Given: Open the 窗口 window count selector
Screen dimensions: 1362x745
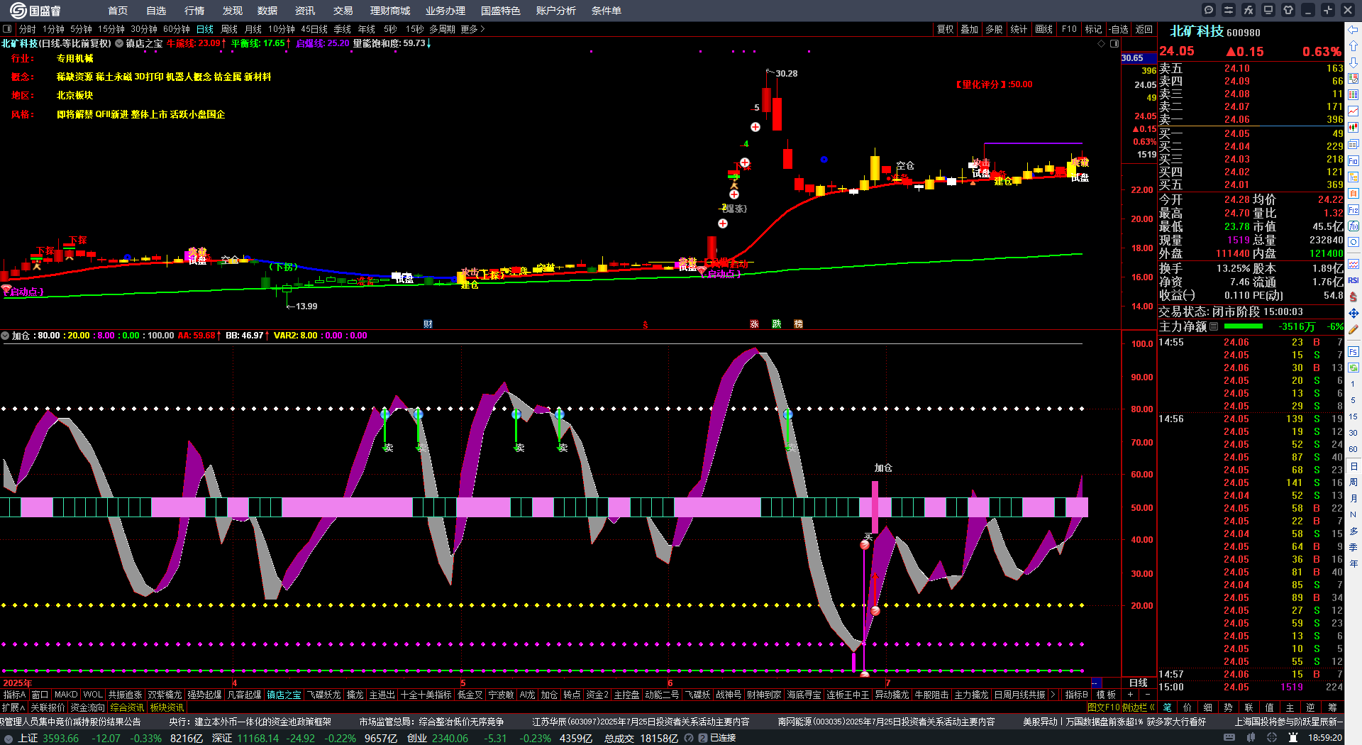Looking at the screenshot, I should 40,695.
